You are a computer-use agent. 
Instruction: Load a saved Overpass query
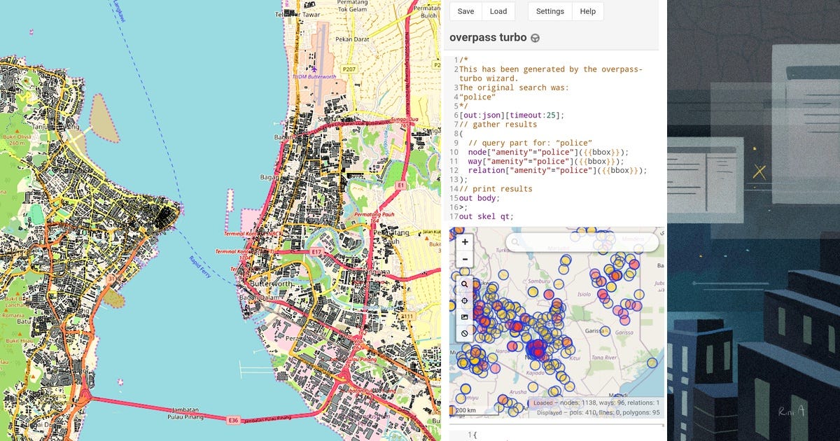(498, 11)
